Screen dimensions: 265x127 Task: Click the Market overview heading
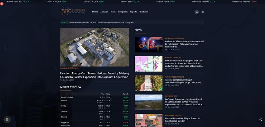tap(71, 87)
